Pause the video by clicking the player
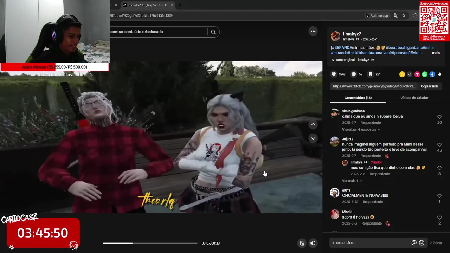 pos(161,137)
